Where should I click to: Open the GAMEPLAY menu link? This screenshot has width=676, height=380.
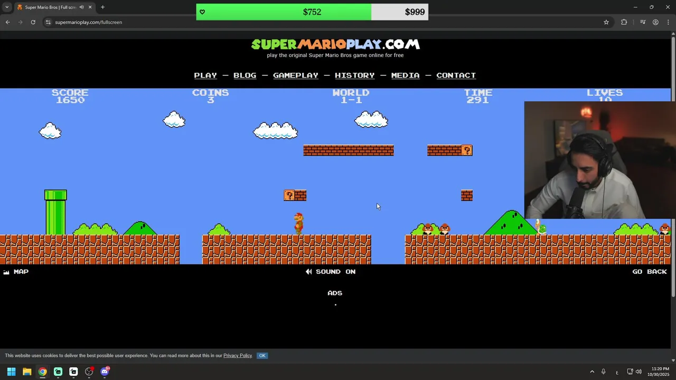click(296, 75)
